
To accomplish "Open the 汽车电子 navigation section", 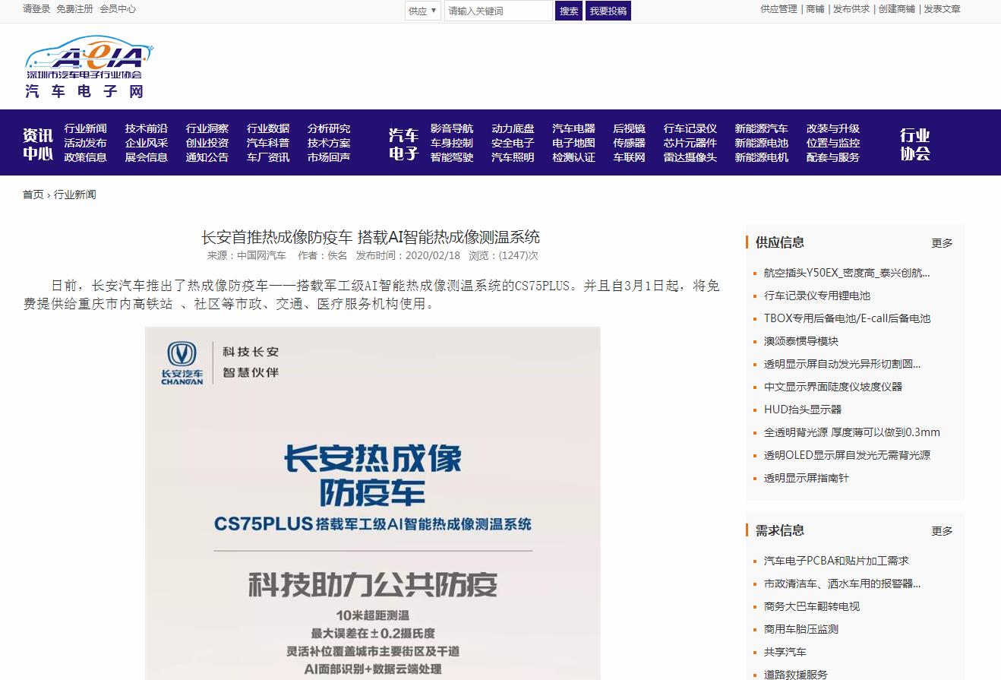I will click(404, 144).
